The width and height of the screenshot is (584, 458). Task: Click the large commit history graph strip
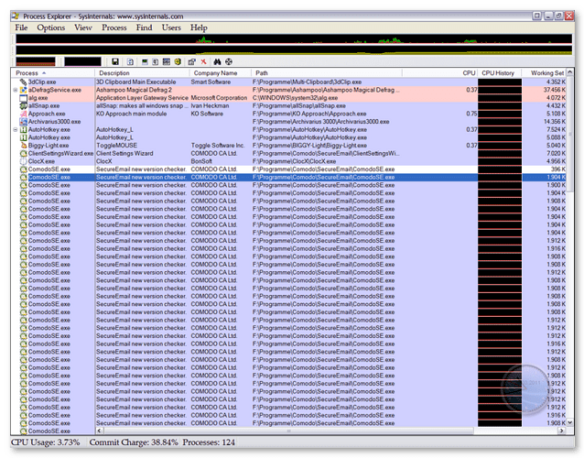point(294,50)
